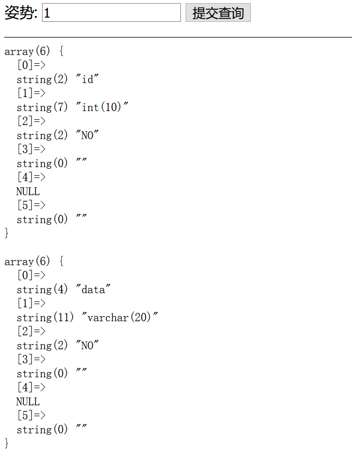Click NULL value in the first array
The image size is (352, 452).
pyautogui.click(x=28, y=191)
